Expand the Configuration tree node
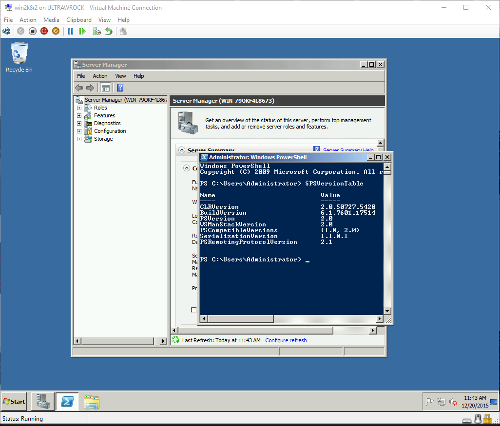This screenshot has height=426, width=500. 79,131
